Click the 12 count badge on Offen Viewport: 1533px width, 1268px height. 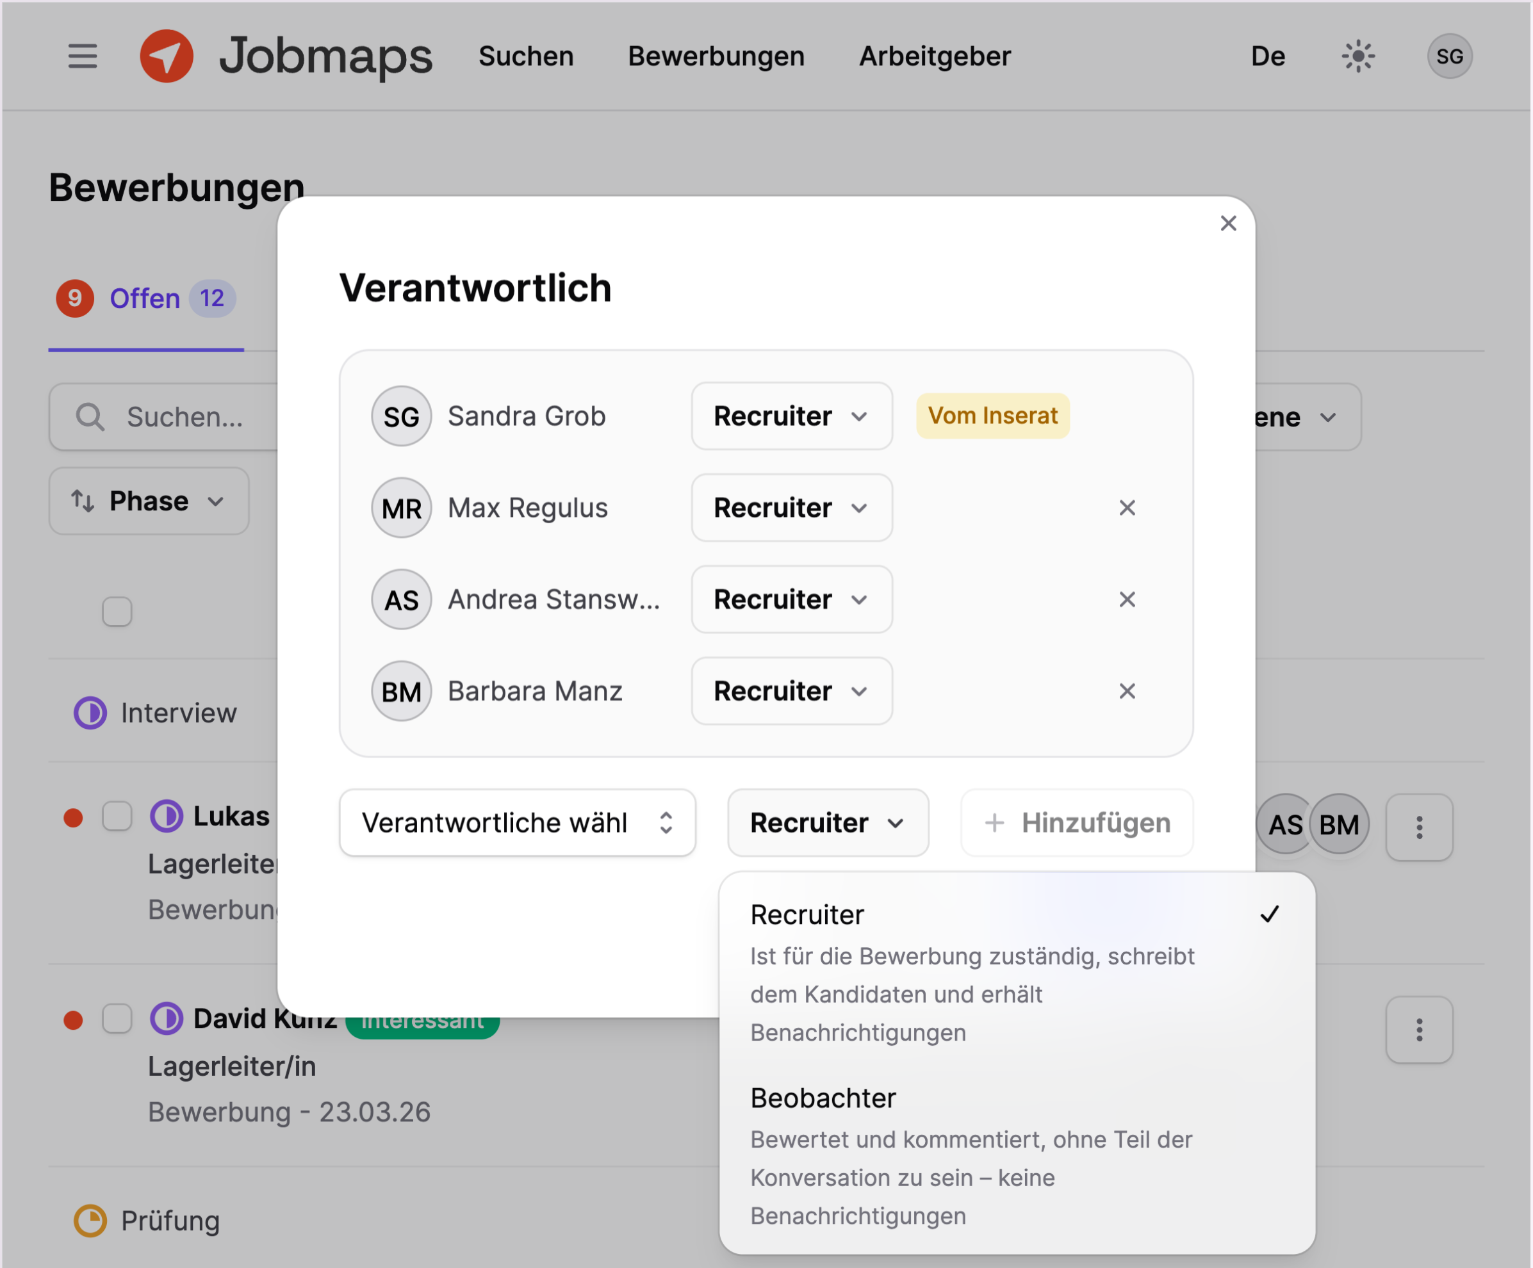pos(213,298)
